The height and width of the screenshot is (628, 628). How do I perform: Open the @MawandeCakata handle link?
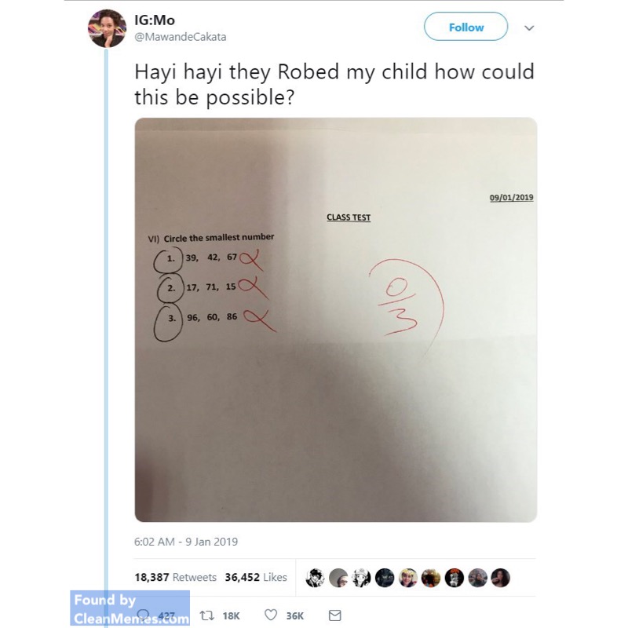[181, 37]
